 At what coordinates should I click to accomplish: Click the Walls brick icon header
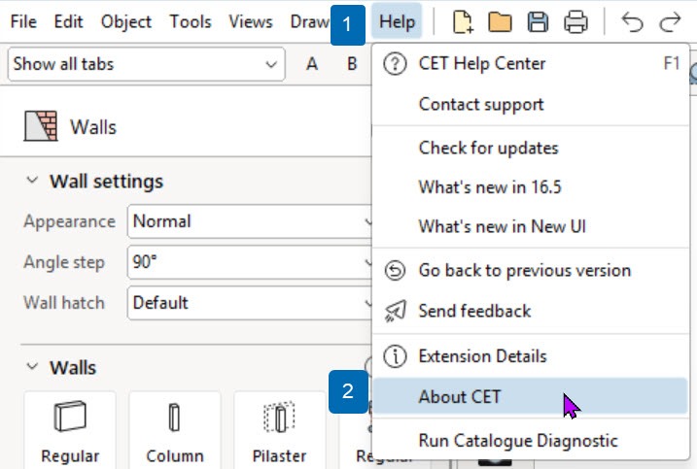(x=41, y=126)
